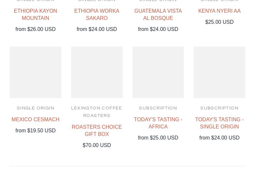This screenshot has width=255, height=177.
Task: Click the from $19.50 USD price
Action: tap(35, 130)
